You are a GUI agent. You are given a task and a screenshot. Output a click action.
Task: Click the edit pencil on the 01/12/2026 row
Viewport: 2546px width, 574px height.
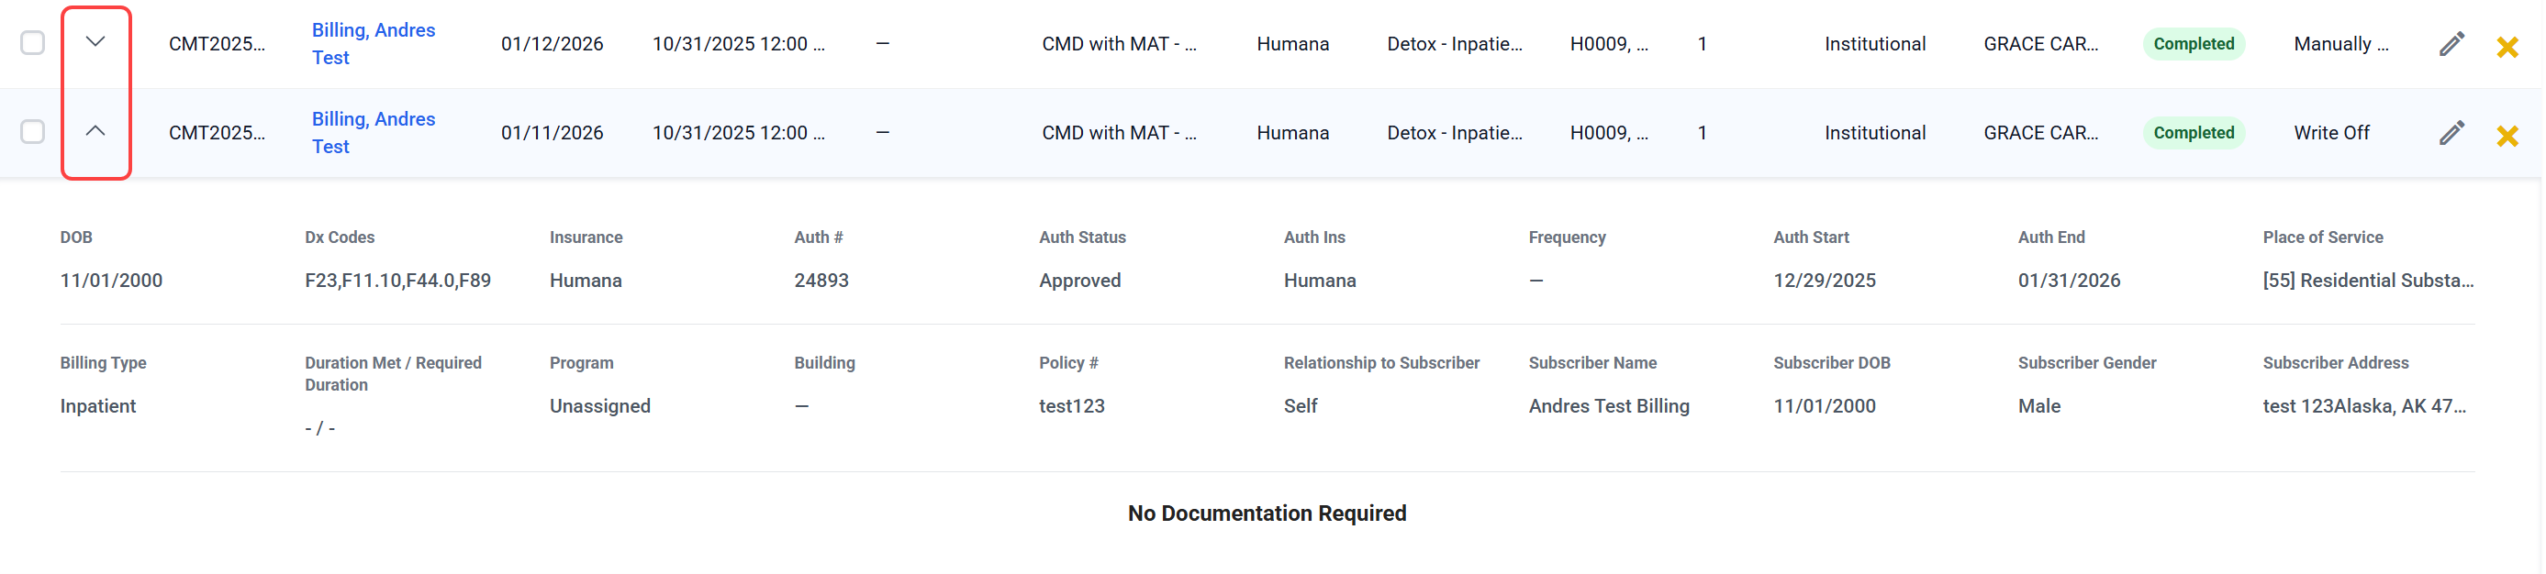(x=2451, y=44)
